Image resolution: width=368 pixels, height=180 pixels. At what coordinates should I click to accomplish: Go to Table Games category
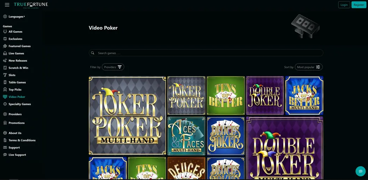point(17,82)
